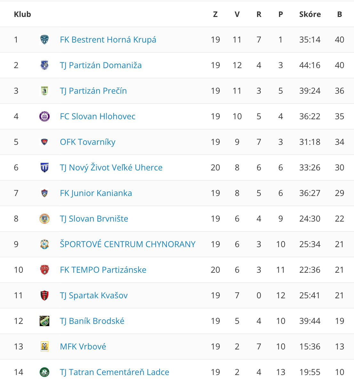Screen dimensions: 354x383
Task: Open TJ Nový Život Veľké Uherce link
Action: tap(111, 167)
